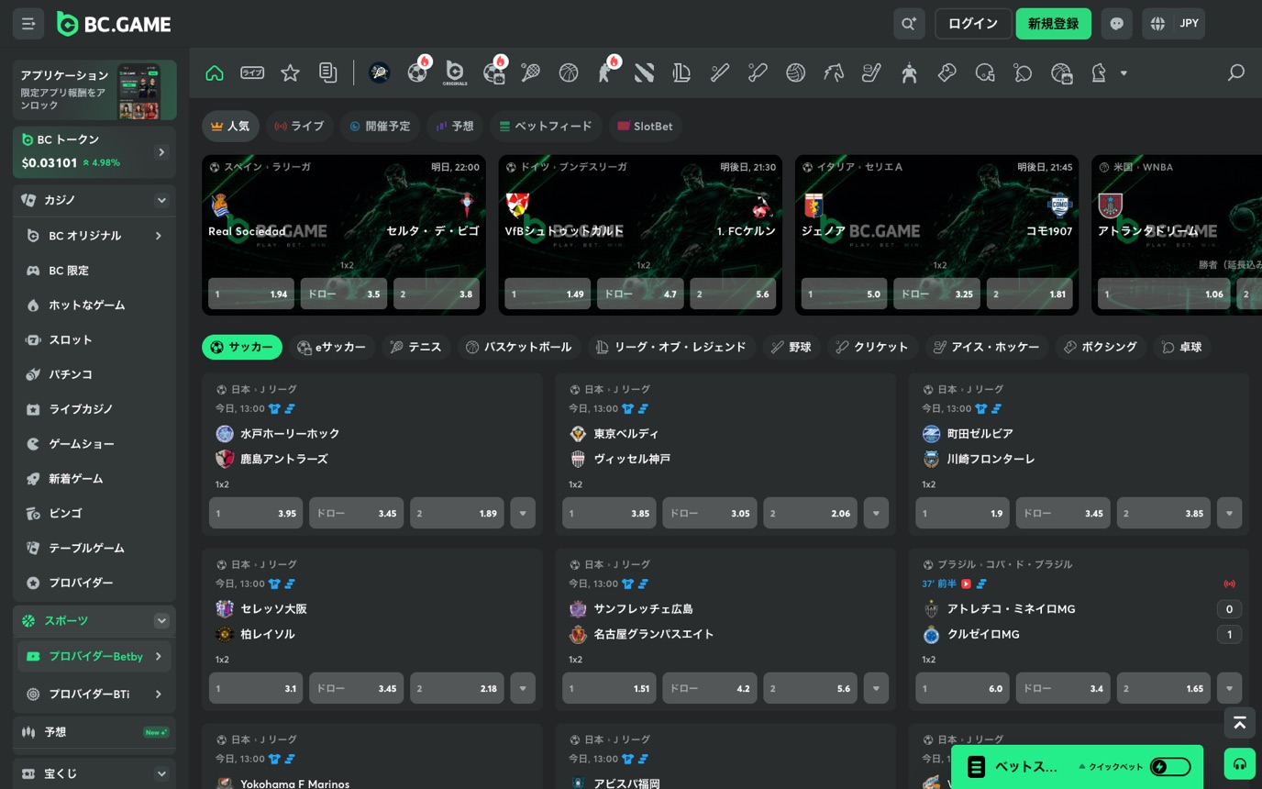Select the basketball sport icon
The width and height of the screenshot is (1262, 789).
569,72
